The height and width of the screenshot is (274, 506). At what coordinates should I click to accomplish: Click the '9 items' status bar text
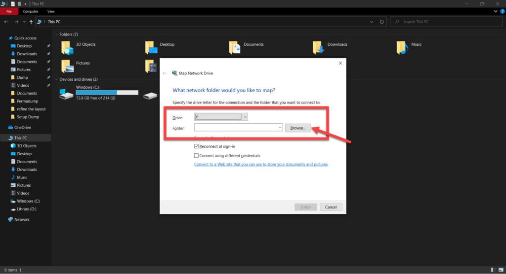[11, 270]
